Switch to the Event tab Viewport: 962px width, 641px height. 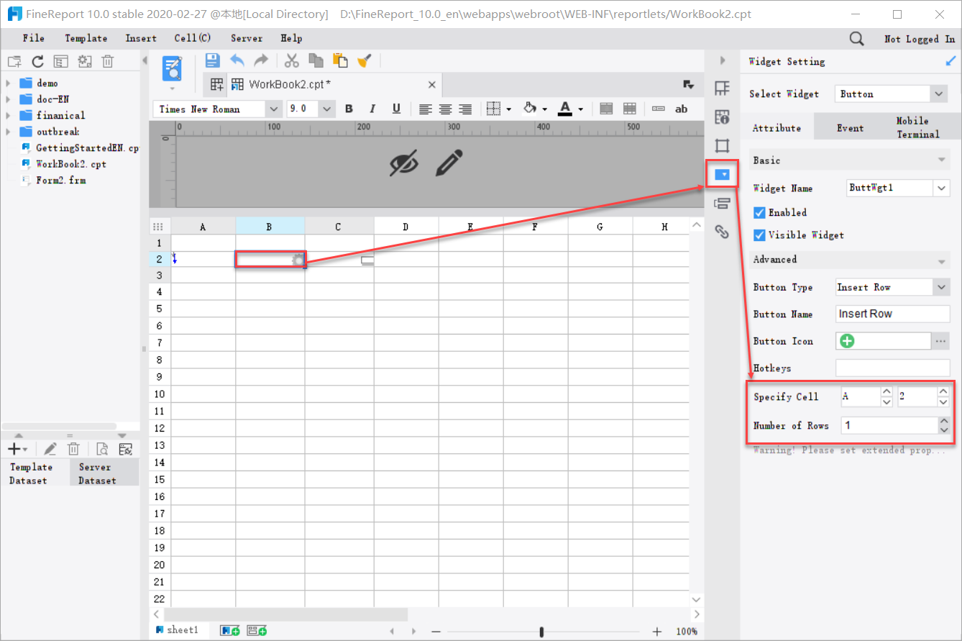click(x=850, y=127)
